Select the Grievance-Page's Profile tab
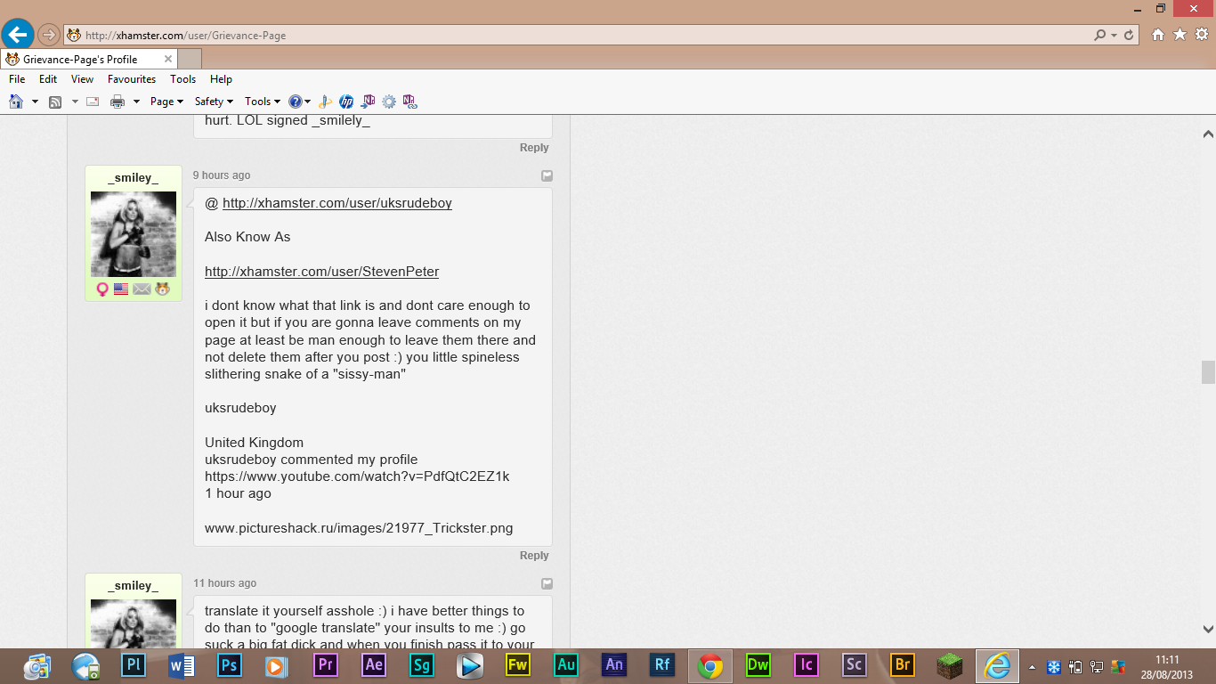 tap(89, 60)
